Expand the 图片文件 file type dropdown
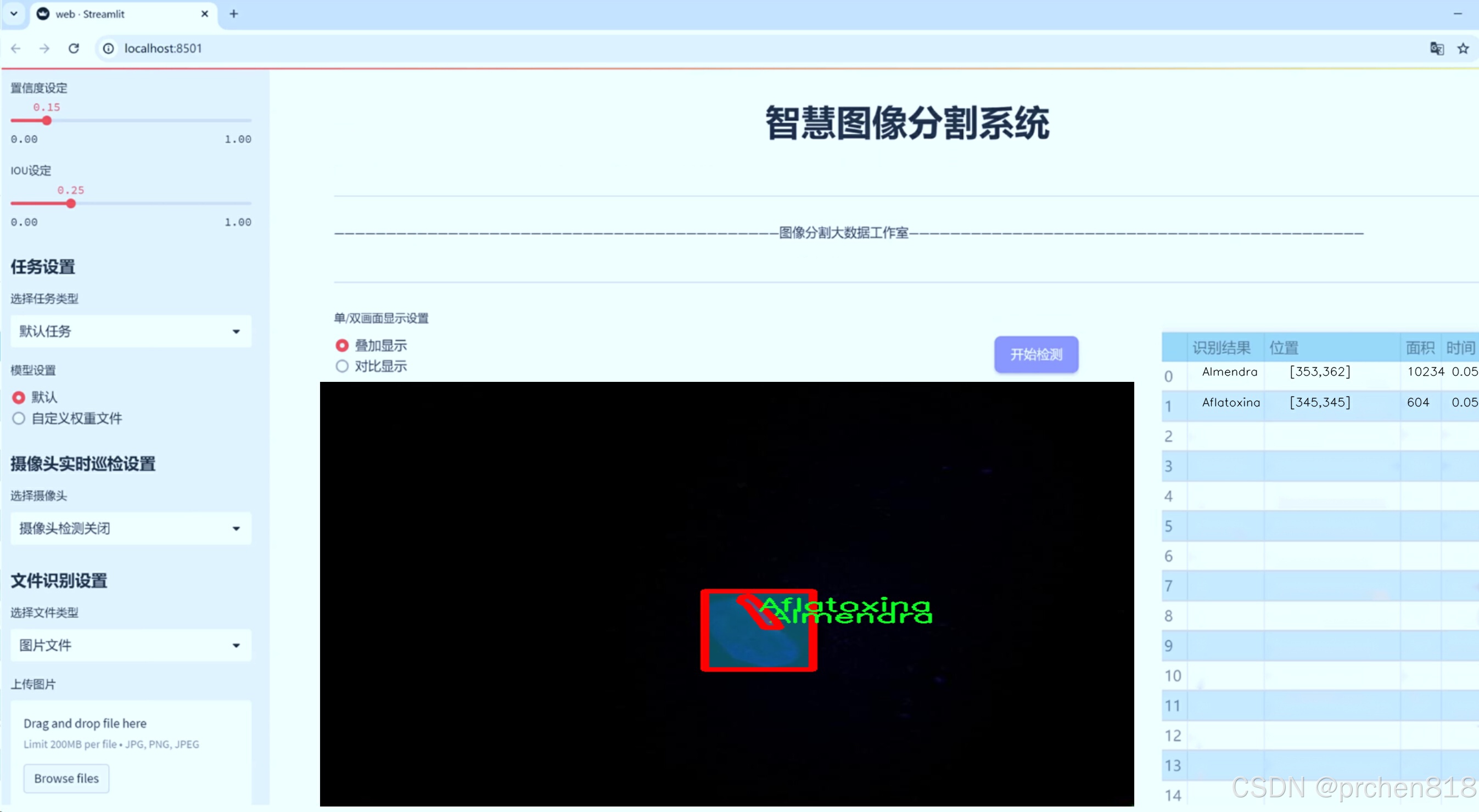Viewport: 1479px width, 812px height. [131, 645]
